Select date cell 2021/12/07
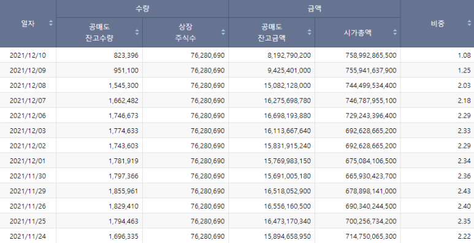The height and width of the screenshot is (243, 474). (x=28, y=101)
